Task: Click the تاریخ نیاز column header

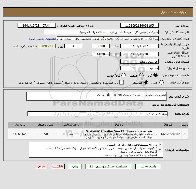Action: click(20, 125)
